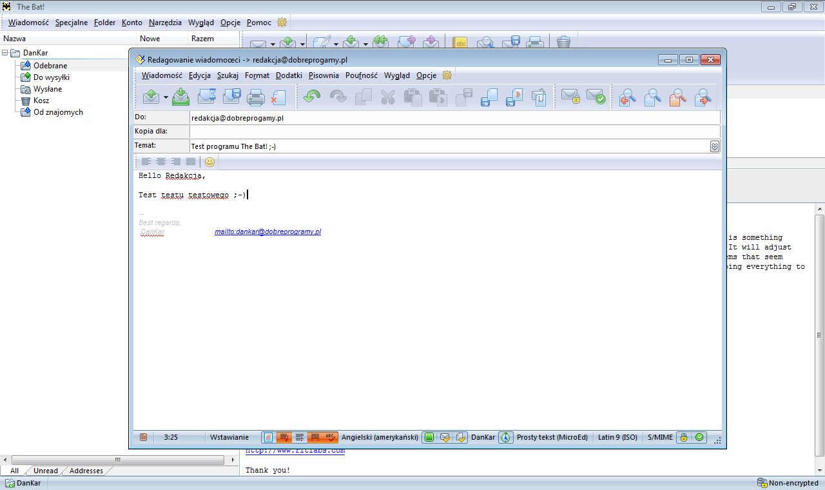
Task: Toggle the padlock encryption status icon
Action: (684, 437)
